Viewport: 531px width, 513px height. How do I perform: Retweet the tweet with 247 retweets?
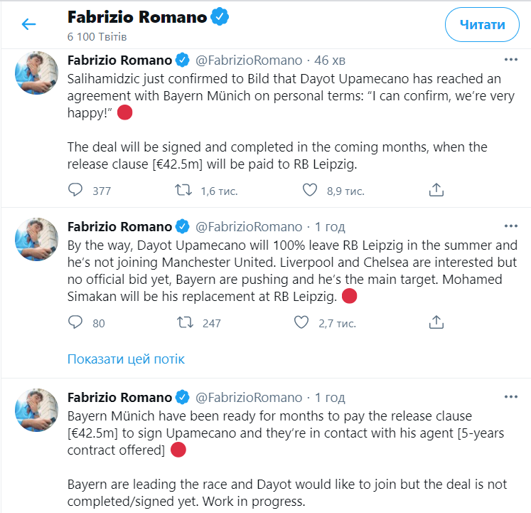[184, 322]
